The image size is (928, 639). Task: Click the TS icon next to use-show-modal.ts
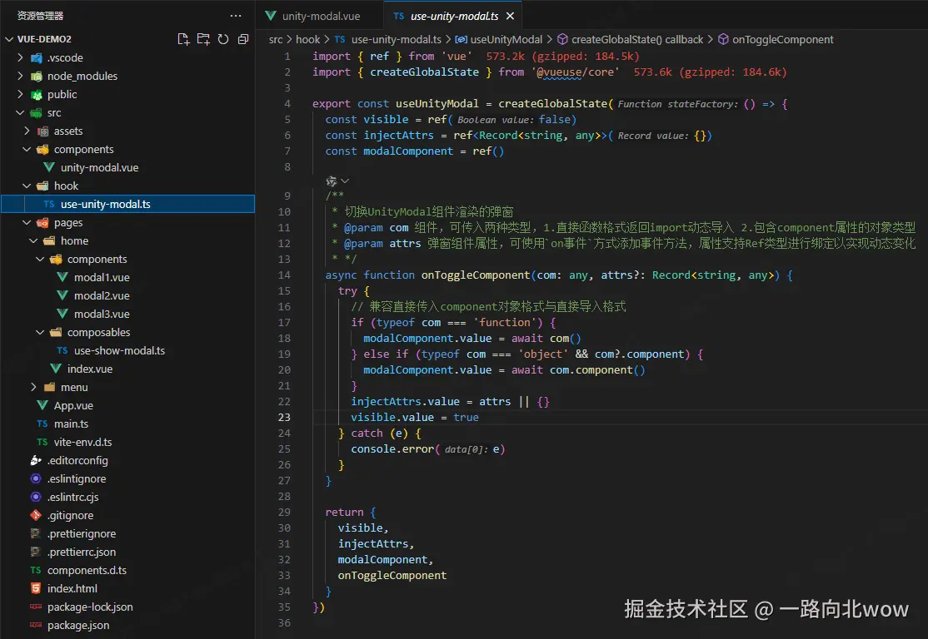[62, 350]
